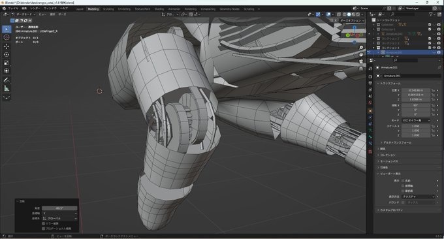
Task: Click the 角度 rotation angle field
Action: pos(59,208)
